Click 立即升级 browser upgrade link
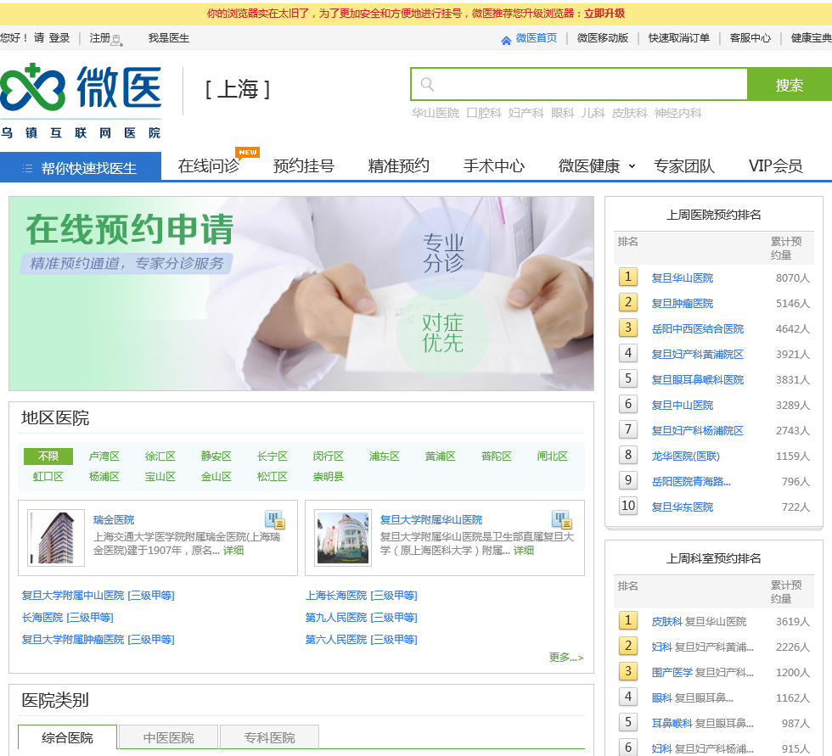The height and width of the screenshot is (756, 832). pos(604,14)
